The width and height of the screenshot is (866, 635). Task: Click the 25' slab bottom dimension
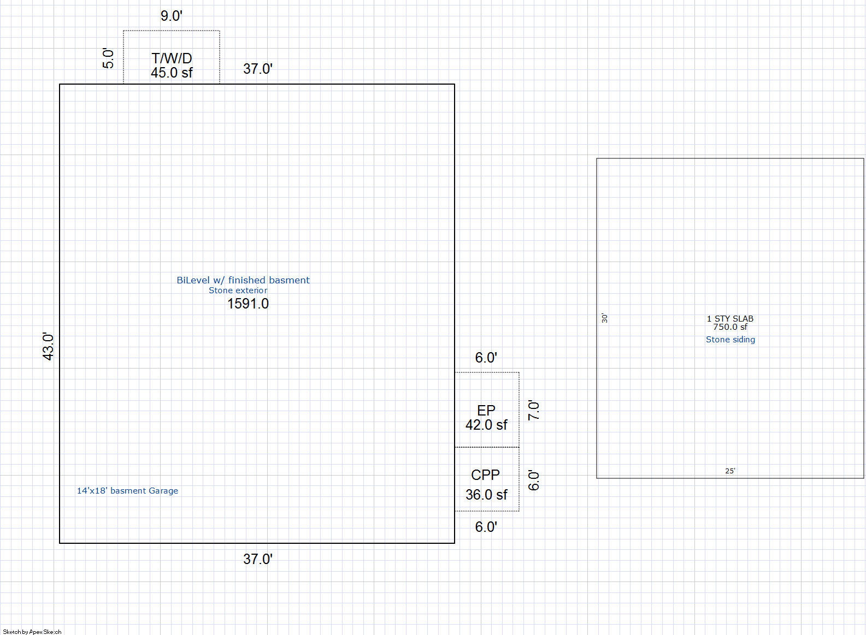click(730, 471)
